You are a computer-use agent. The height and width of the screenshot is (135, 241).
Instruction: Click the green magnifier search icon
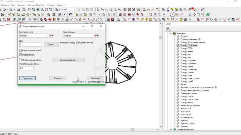click(164, 19)
